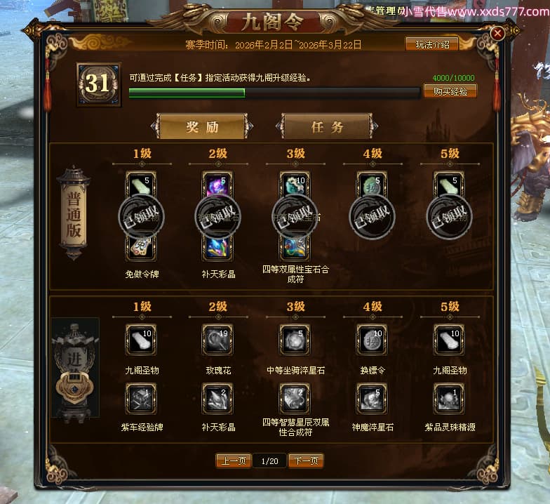The height and width of the screenshot is (504, 550).
Task: Click the advanced-row 补天彩晶 icon at level 2
Action: pyautogui.click(x=217, y=399)
